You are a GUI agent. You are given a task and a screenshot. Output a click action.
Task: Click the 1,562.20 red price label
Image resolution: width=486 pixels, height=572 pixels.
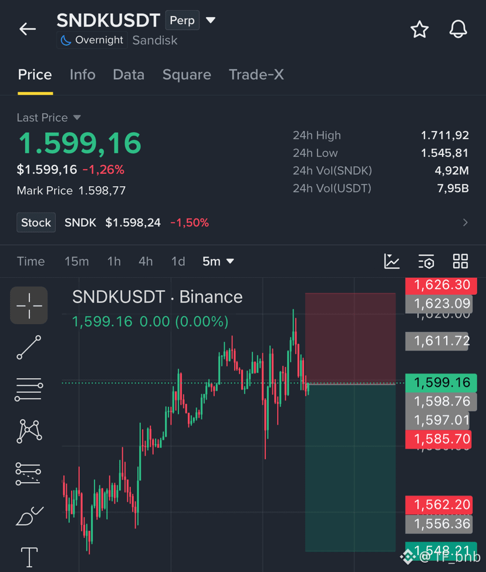point(439,505)
